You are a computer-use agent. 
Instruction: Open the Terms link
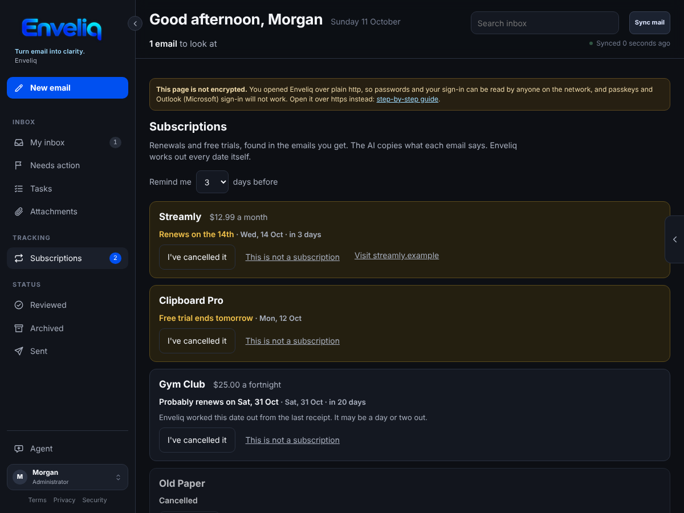pyautogui.click(x=38, y=500)
